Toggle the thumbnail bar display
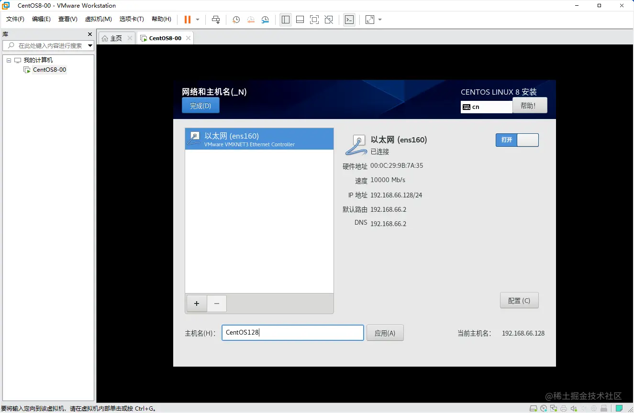Image resolution: width=634 pixels, height=413 pixels. pyautogui.click(x=300, y=20)
